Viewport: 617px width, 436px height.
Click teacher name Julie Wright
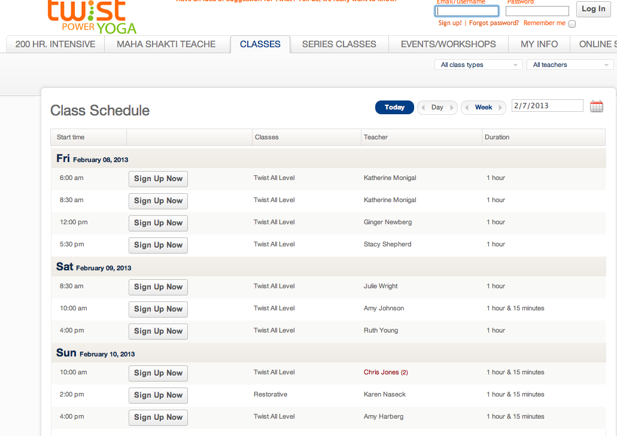coord(381,286)
